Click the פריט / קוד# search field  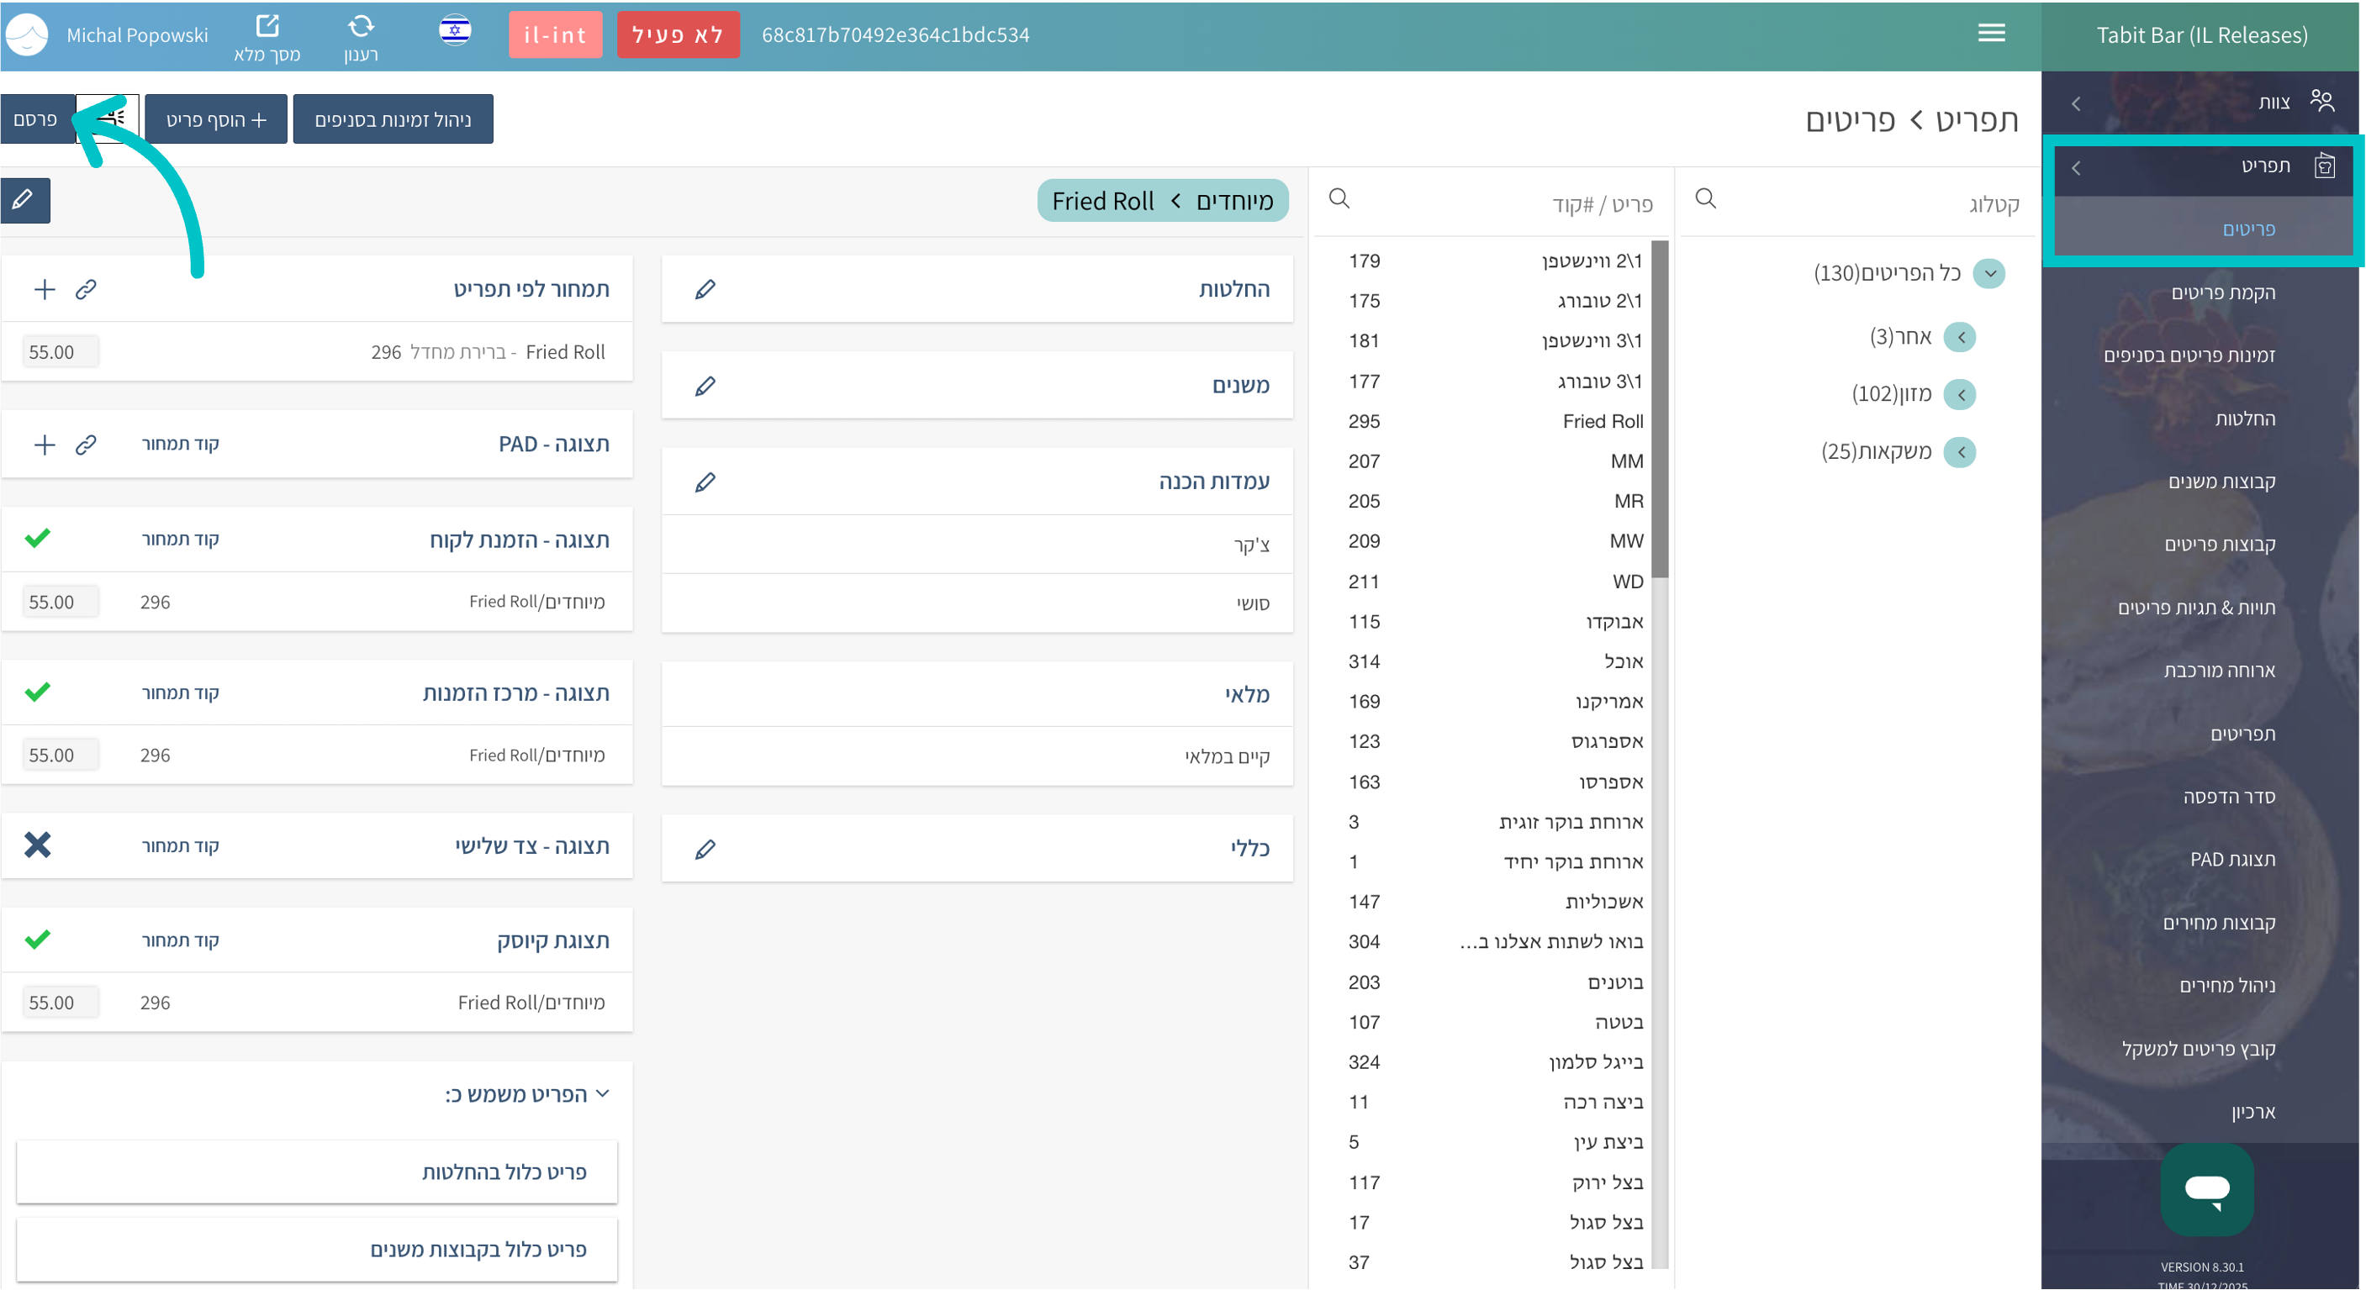tap(1492, 204)
